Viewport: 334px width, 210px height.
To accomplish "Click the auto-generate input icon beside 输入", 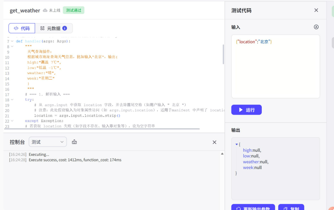I will point(316,27).
